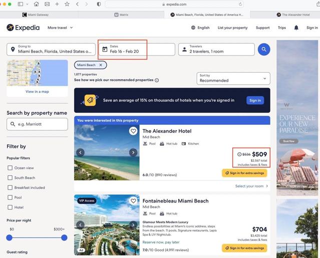Favorite Fontainebleau Miami Beach with heart icon
The width and height of the screenshot is (320, 258).
[133, 201]
